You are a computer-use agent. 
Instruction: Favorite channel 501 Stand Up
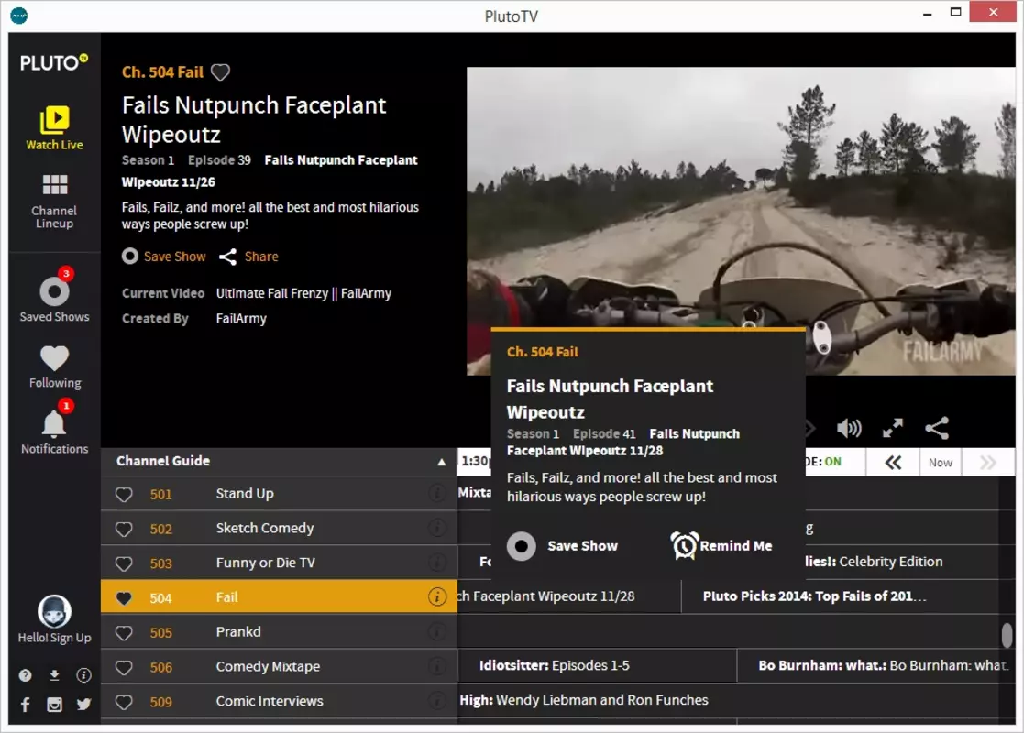point(124,495)
